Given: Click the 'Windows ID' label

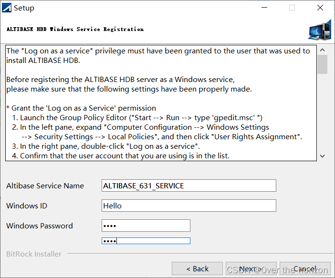Looking at the screenshot, I should click(x=27, y=206).
